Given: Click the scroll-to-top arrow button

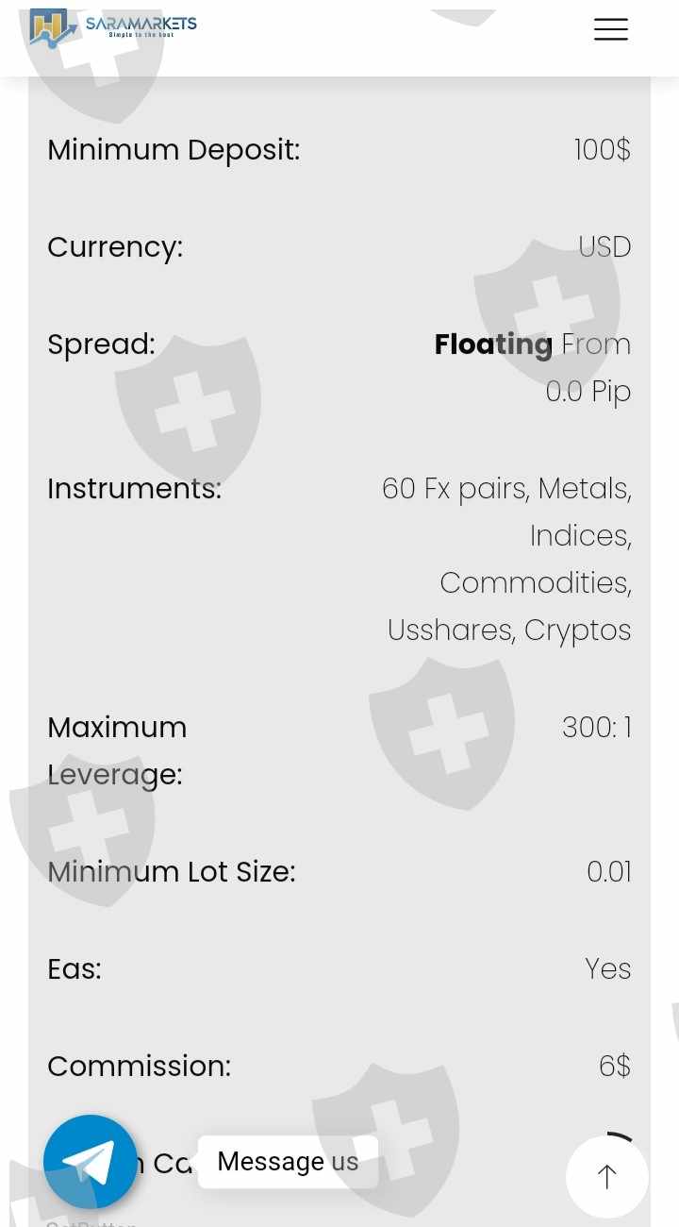Looking at the screenshot, I should click(606, 1176).
